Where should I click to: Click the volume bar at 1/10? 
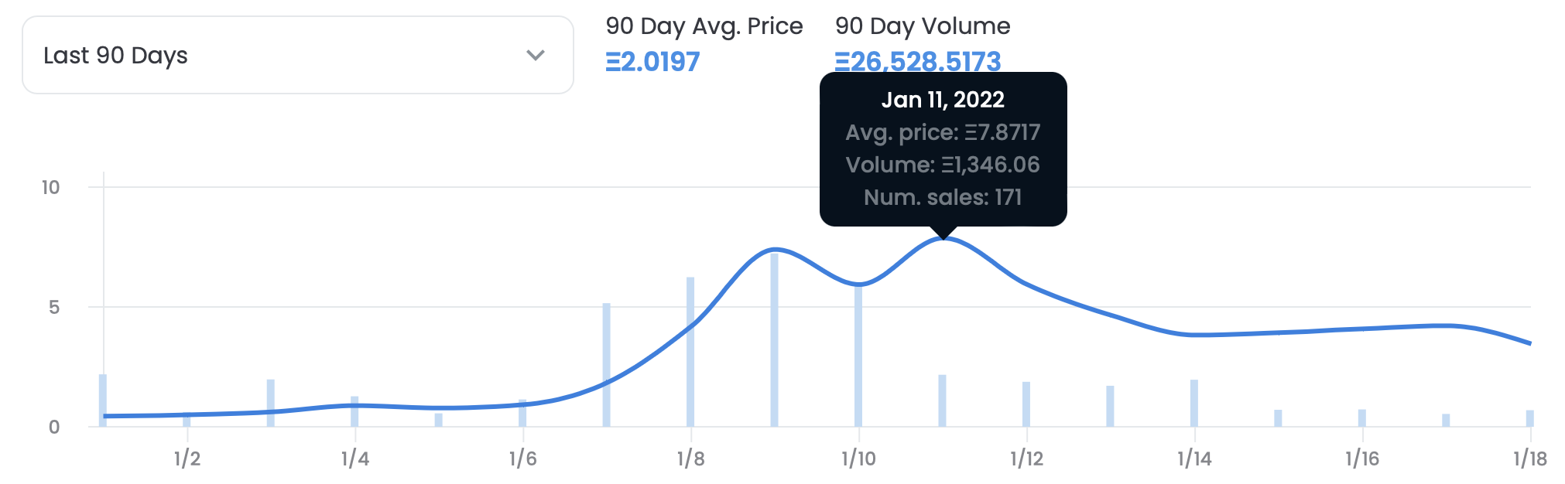858,356
